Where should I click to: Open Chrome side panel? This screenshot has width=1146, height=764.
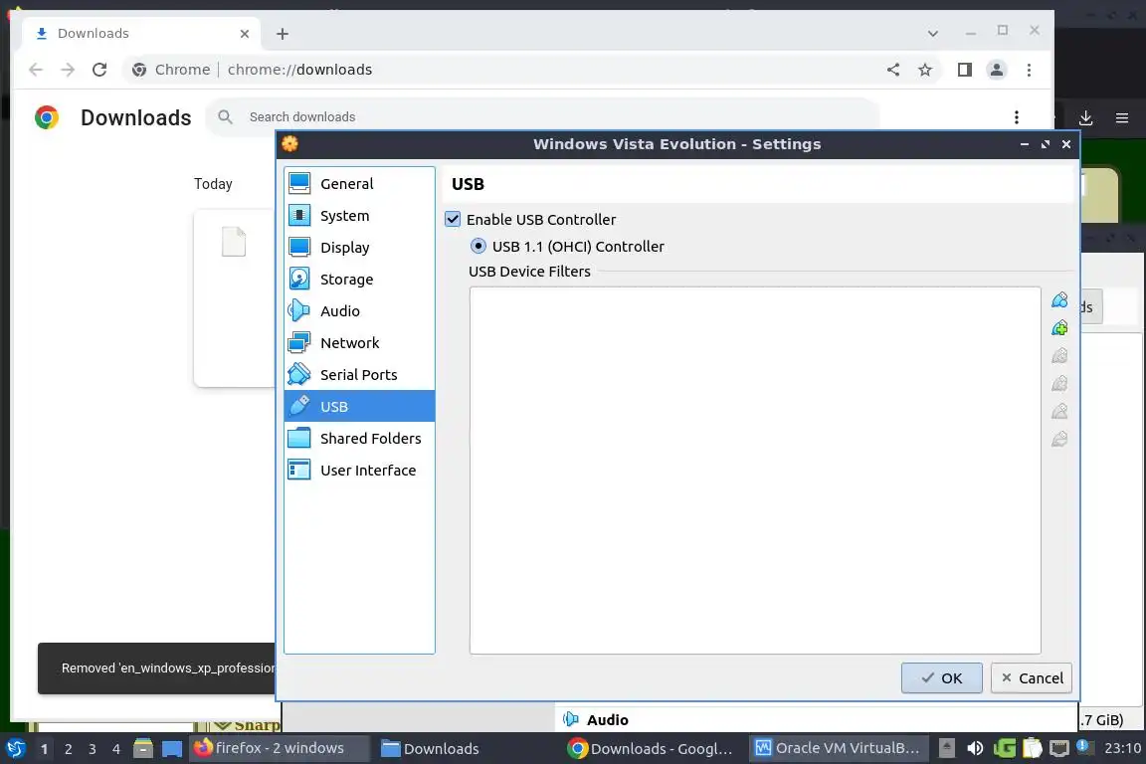click(x=965, y=70)
